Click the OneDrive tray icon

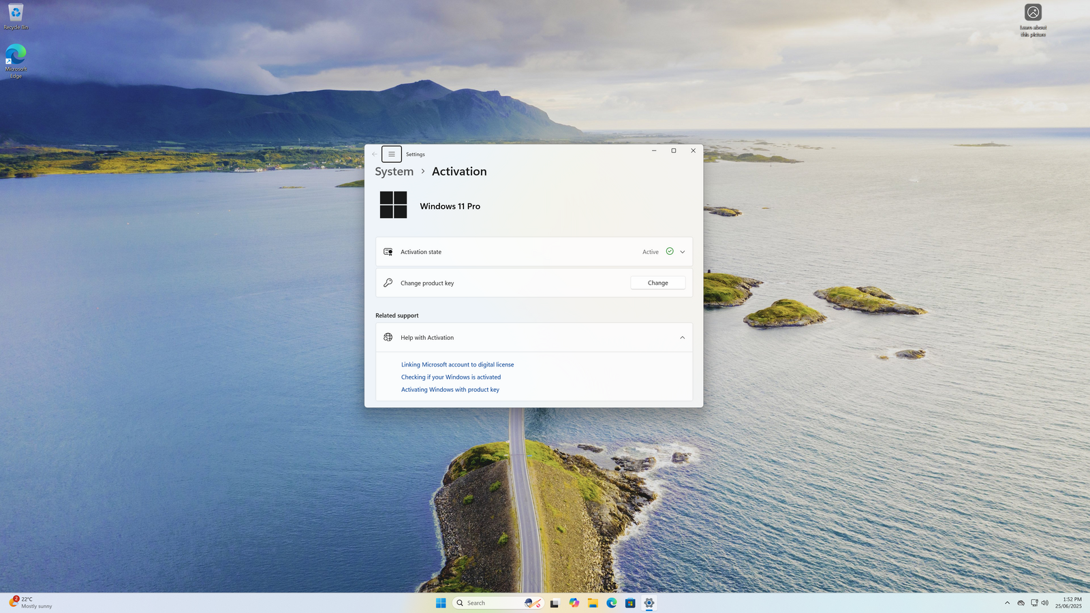pyautogui.click(x=1021, y=603)
